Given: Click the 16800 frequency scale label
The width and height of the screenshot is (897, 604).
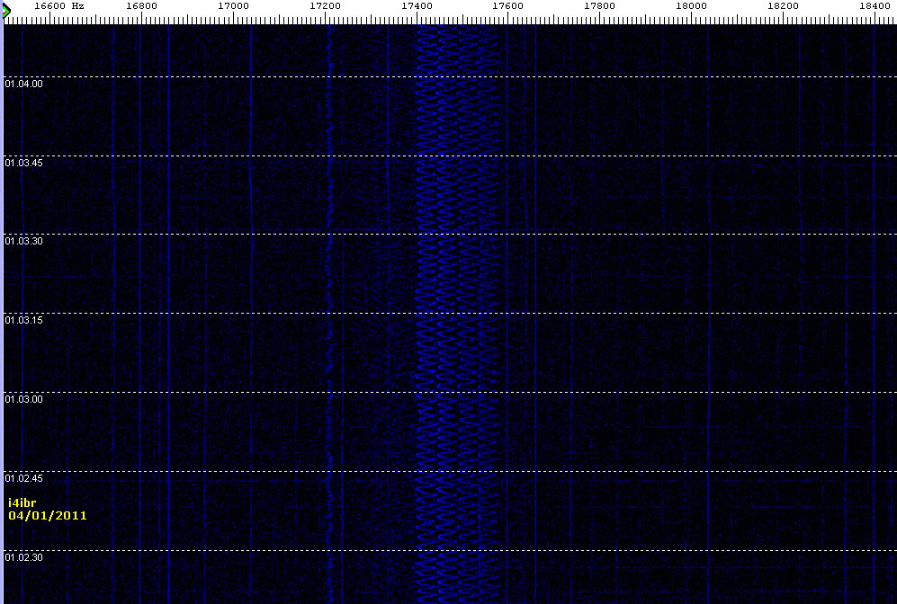Looking at the screenshot, I should [x=141, y=5].
